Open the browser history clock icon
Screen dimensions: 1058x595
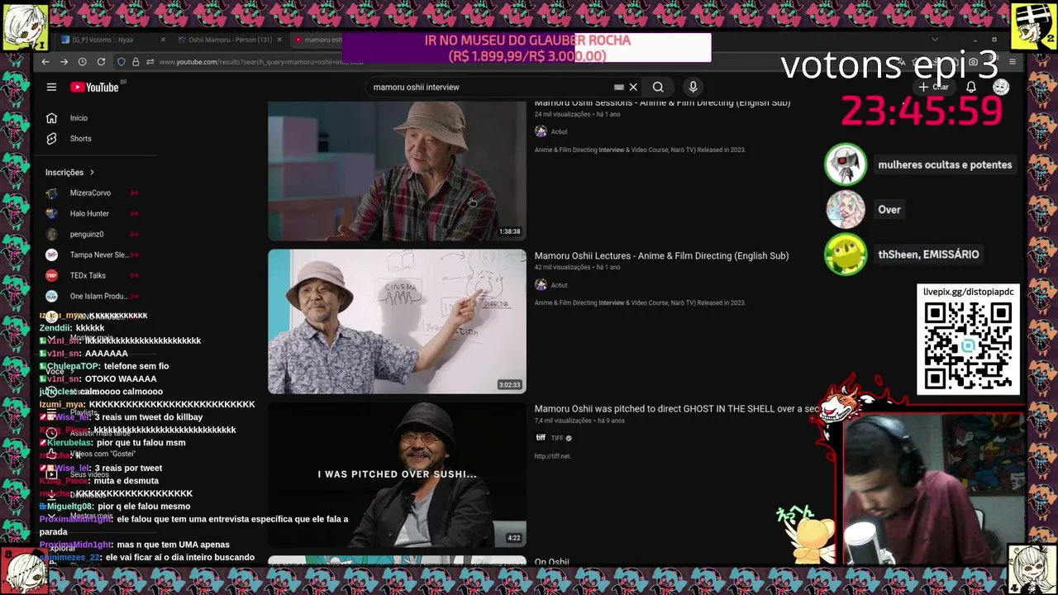[82, 62]
